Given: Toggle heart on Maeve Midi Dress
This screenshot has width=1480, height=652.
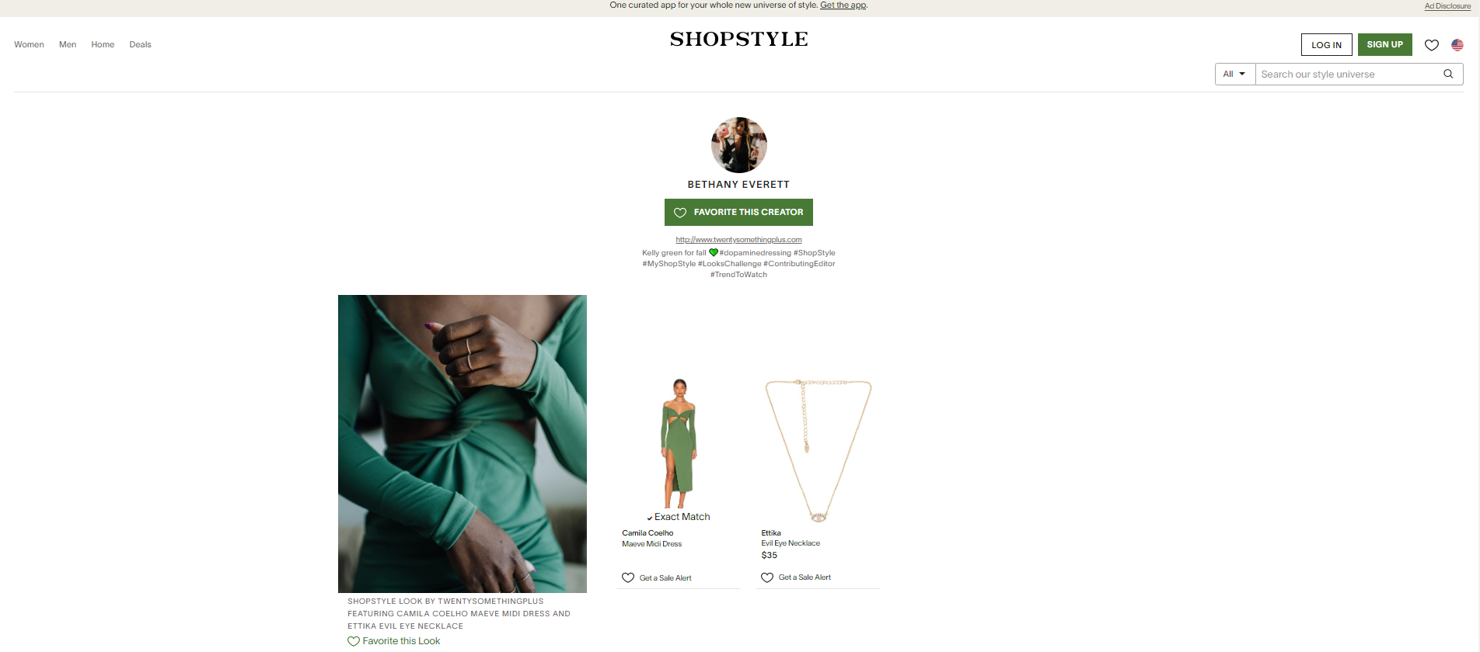Looking at the screenshot, I should 628,577.
